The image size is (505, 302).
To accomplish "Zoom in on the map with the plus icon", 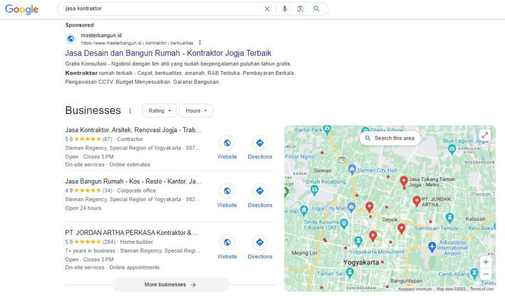I will pos(485,262).
